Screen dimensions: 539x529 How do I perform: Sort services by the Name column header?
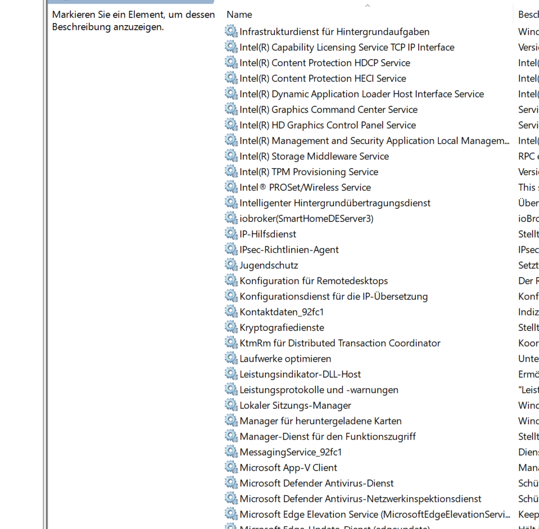(239, 15)
